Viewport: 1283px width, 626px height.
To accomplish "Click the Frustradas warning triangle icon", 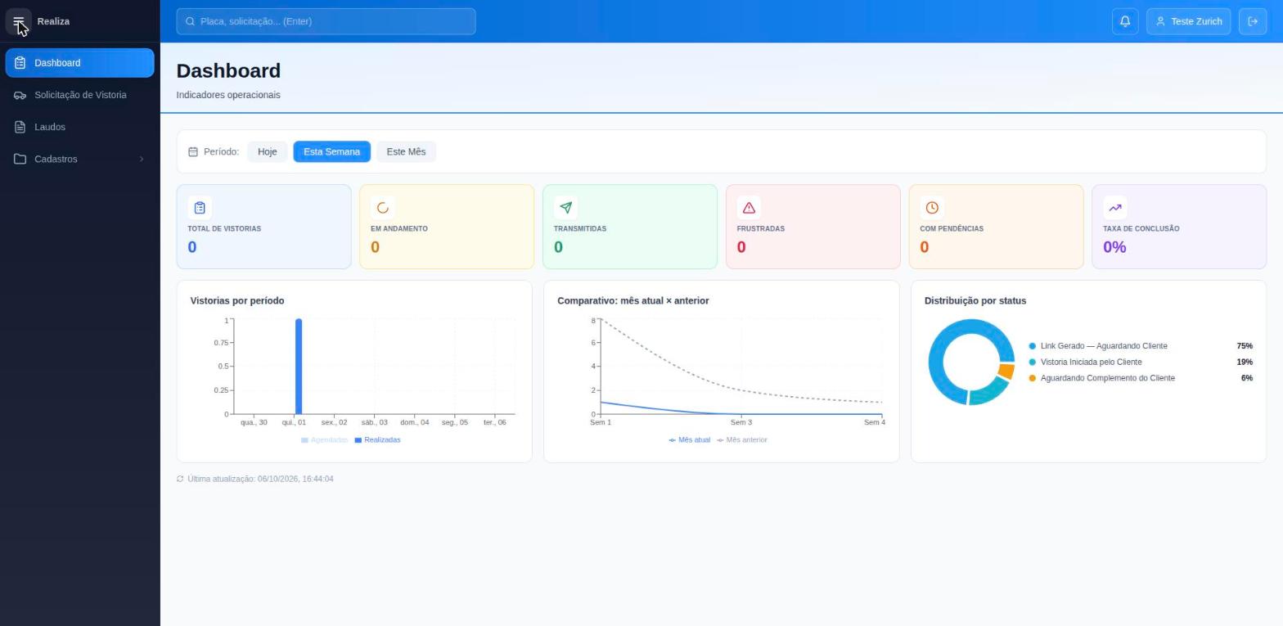I will point(749,208).
